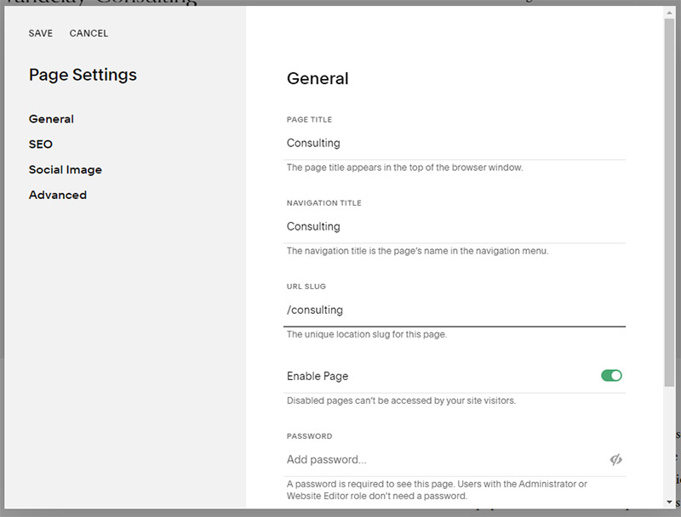
Task: Click the "PASSWORD" label
Action: coord(309,436)
